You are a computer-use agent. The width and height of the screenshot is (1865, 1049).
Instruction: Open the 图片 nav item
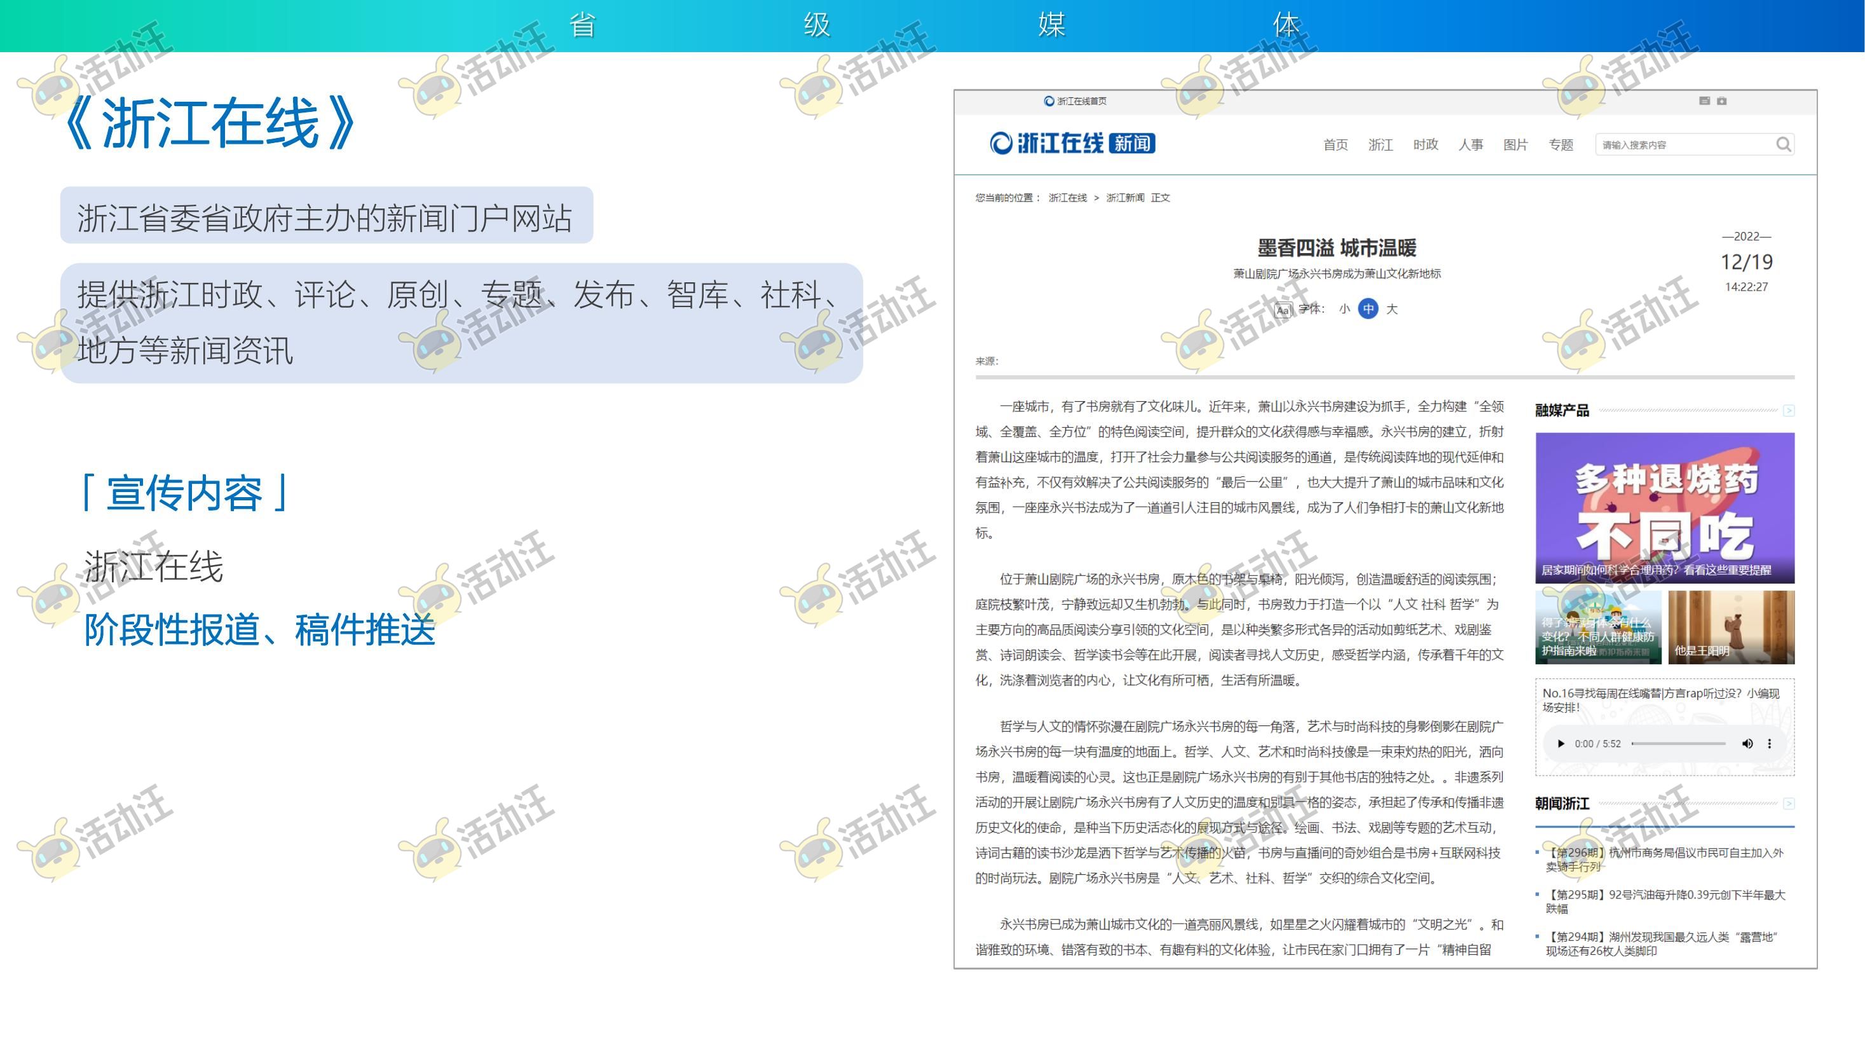[1515, 145]
